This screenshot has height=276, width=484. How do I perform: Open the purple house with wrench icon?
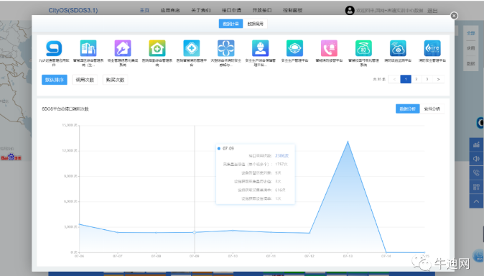point(123,48)
